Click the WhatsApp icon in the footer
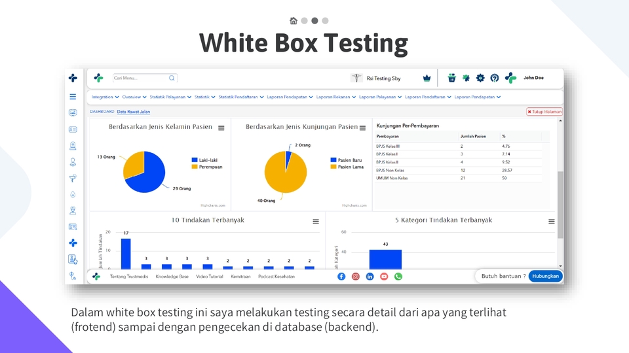Screen dimensions: 629x353 (398, 277)
